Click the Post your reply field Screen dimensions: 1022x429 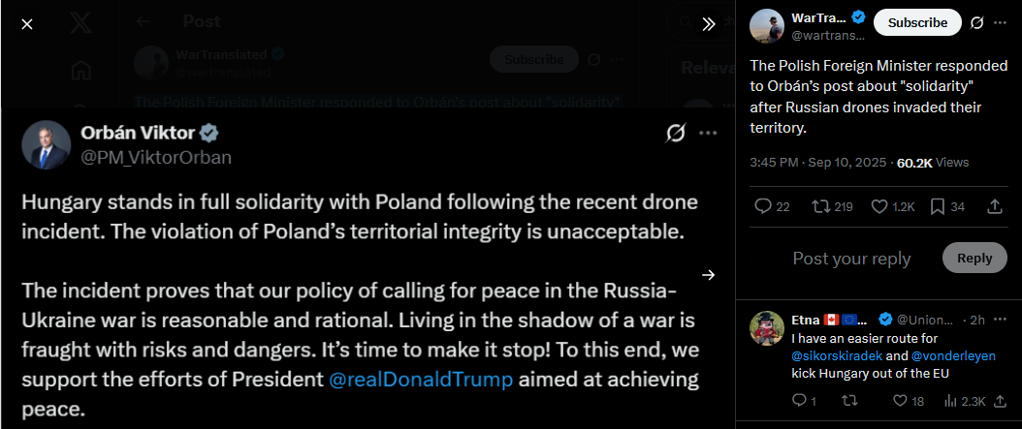point(851,259)
